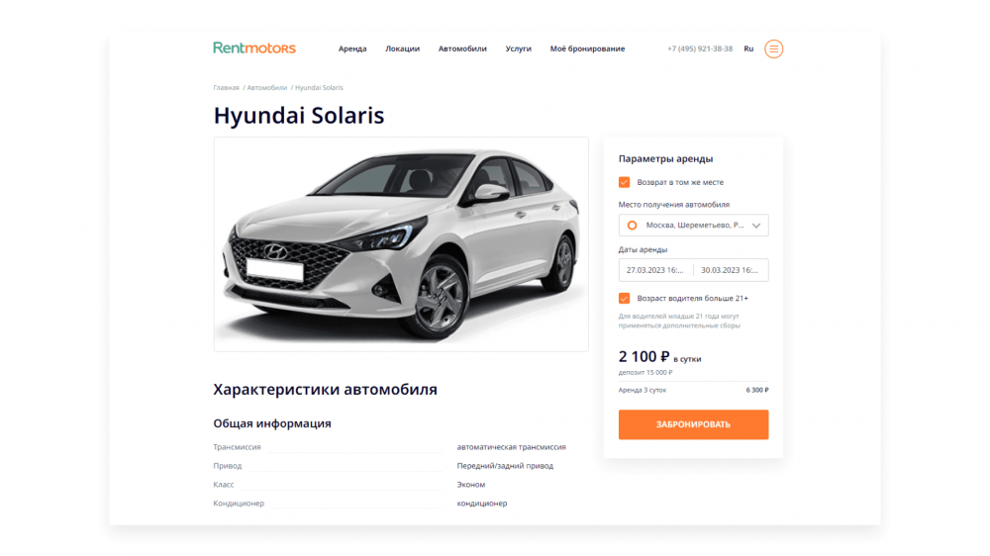990x556 pixels.
Task: Click the ЗАБРОНИРОВАТЬ button
Action: point(693,424)
